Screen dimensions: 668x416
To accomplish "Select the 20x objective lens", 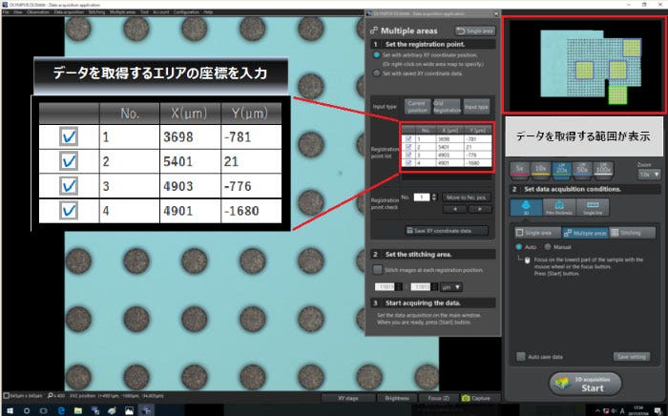I will 561,169.
